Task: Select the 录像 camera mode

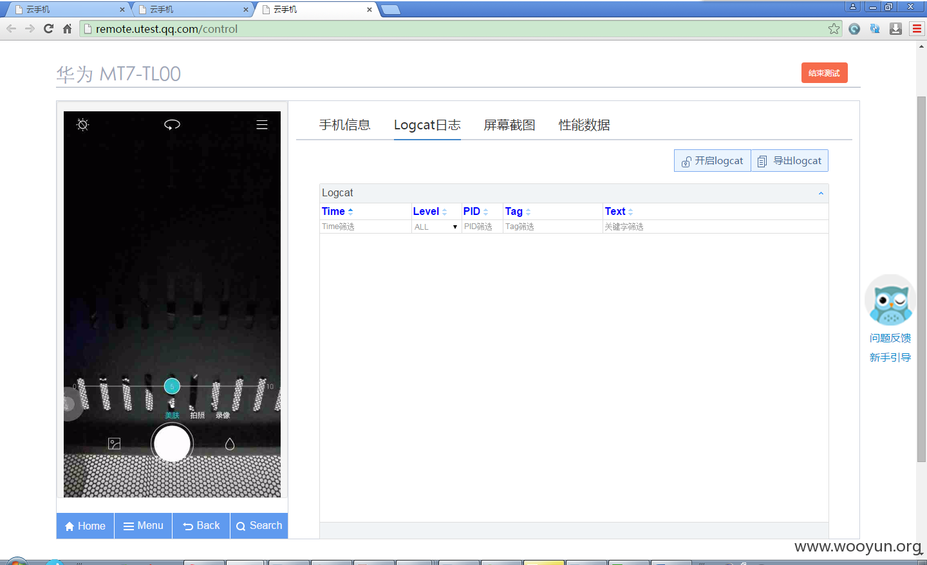Action: coord(223,415)
